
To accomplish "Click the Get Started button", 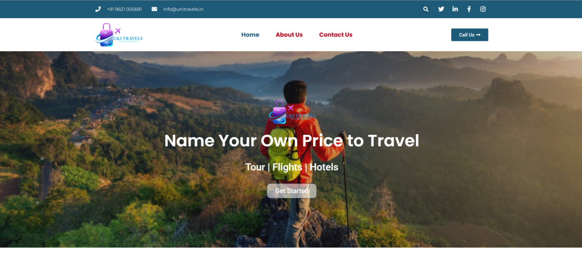I will [292, 191].
